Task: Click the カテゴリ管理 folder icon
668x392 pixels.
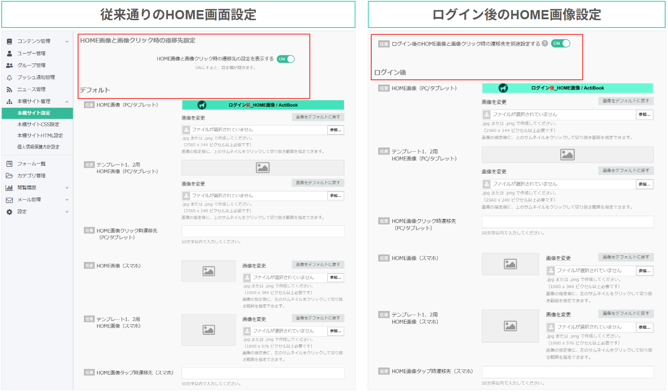Action: [9, 176]
